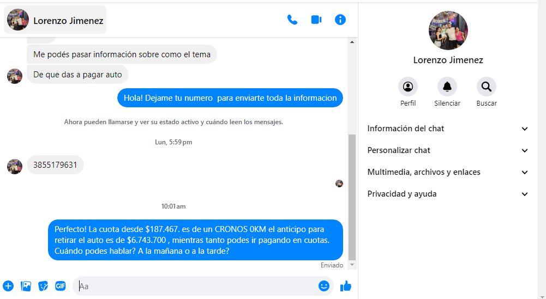Click the Aa message input field
The width and height of the screenshot is (546, 299).
pos(196,286)
